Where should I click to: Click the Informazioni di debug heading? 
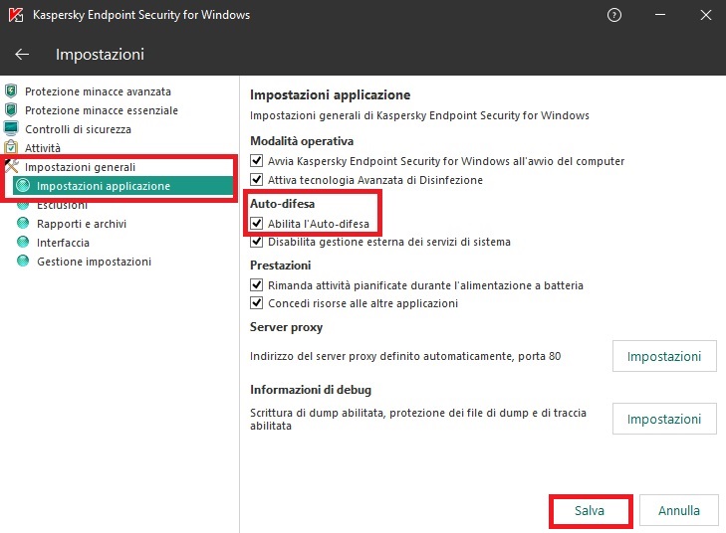[311, 390]
